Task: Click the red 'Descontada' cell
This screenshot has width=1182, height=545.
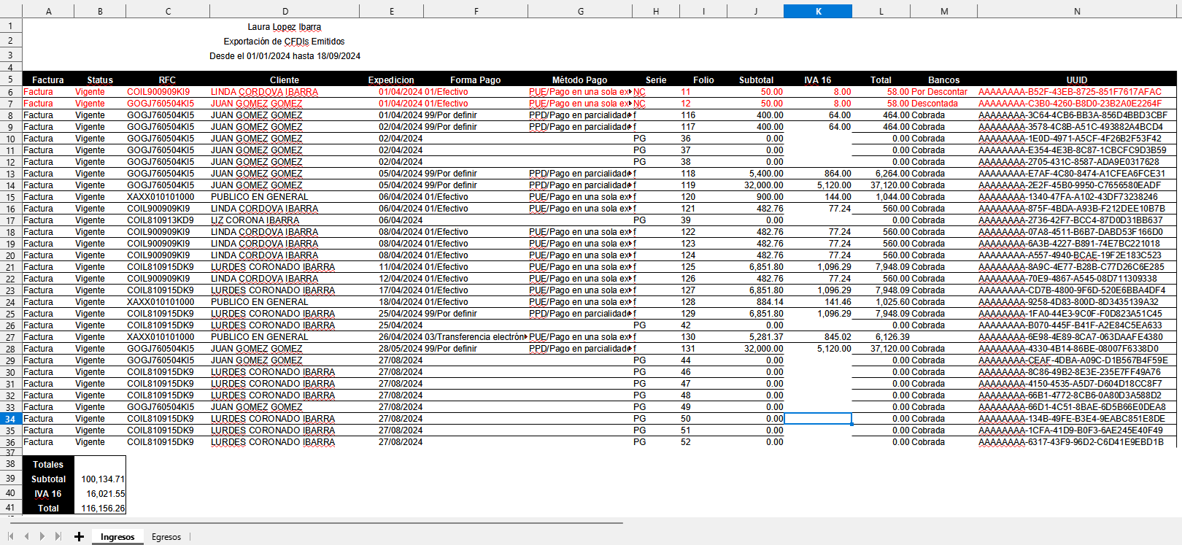Action: pos(944,104)
